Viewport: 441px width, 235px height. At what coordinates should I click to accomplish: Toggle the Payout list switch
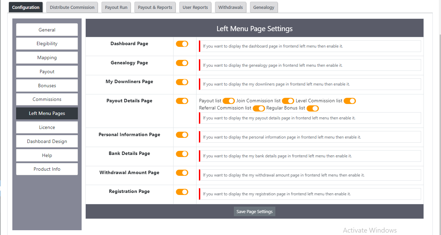[228, 101]
